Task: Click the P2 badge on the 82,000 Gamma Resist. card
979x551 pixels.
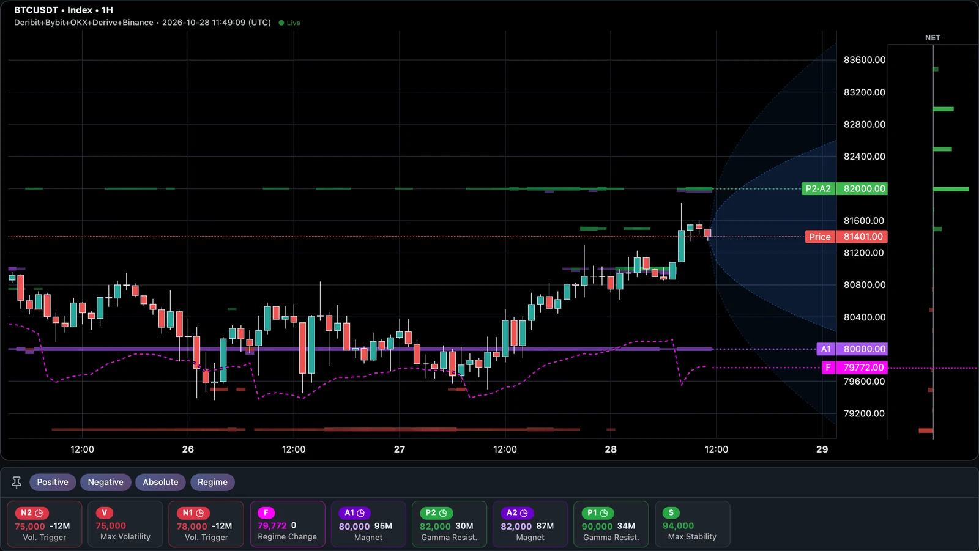Action: [436, 512]
